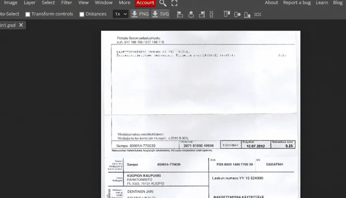Click the search magnifier icon

163,3
